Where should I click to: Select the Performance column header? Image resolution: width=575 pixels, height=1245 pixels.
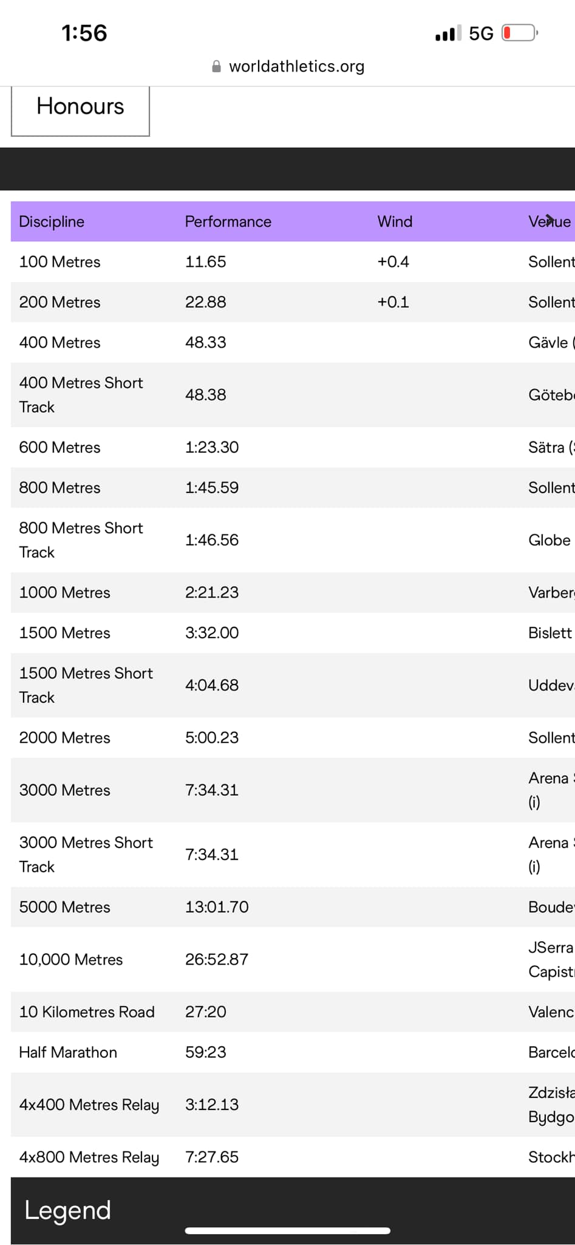click(228, 221)
